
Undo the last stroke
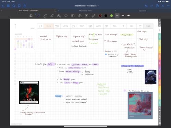point(146,6)
